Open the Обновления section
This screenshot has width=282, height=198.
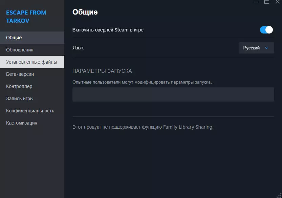[20, 50]
